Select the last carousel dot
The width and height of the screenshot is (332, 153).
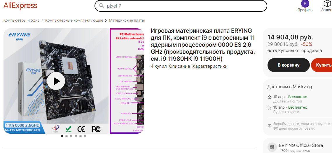(x=85, y=136)
